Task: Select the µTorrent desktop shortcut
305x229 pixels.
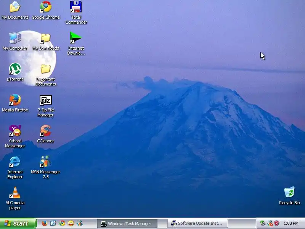Action: 15,72
